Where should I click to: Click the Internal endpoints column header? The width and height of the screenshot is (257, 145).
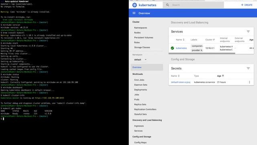pos(225,39)
